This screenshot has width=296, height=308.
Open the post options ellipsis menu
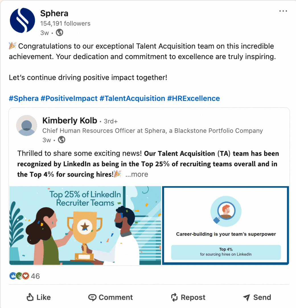coord(283,11)
